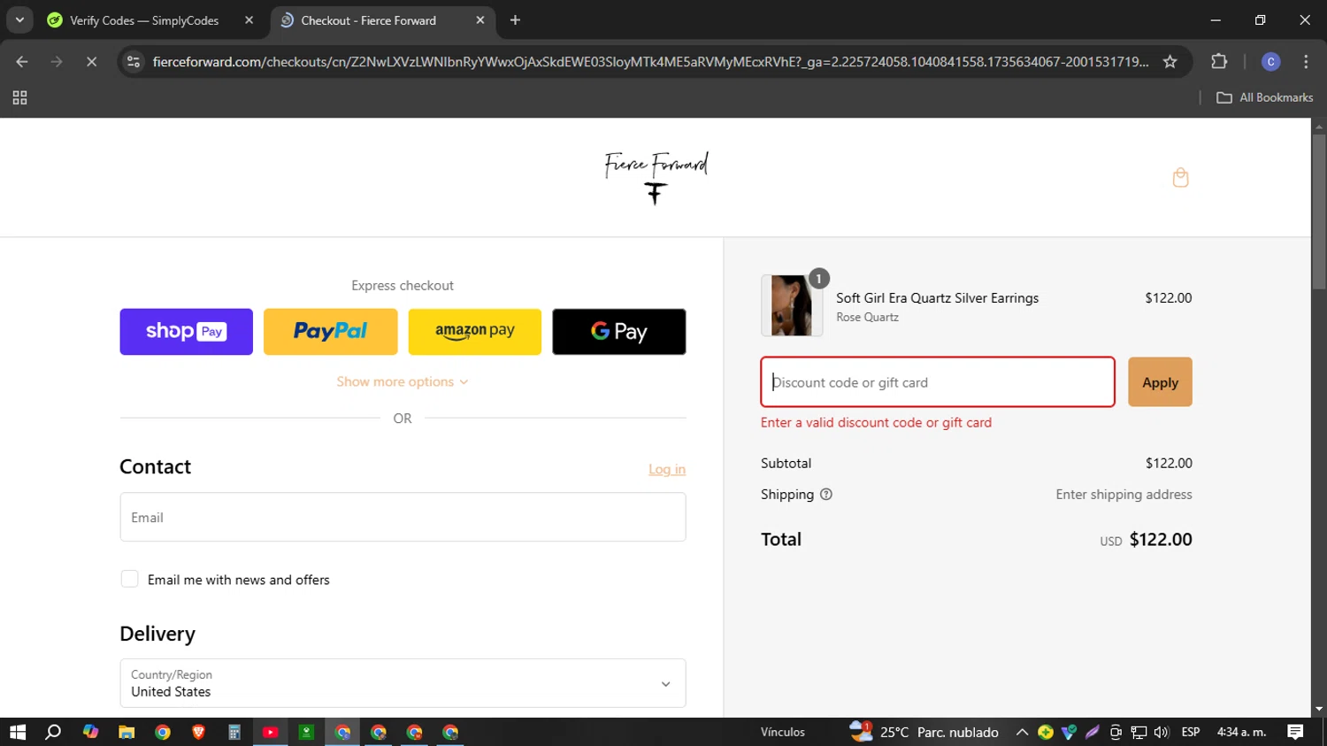Click the Vínculos taskbar toolbar
This screenshot has height=746, width=1327.
[783, 732]
